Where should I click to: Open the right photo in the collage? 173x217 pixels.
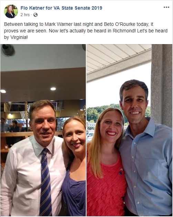click(130, 130)
